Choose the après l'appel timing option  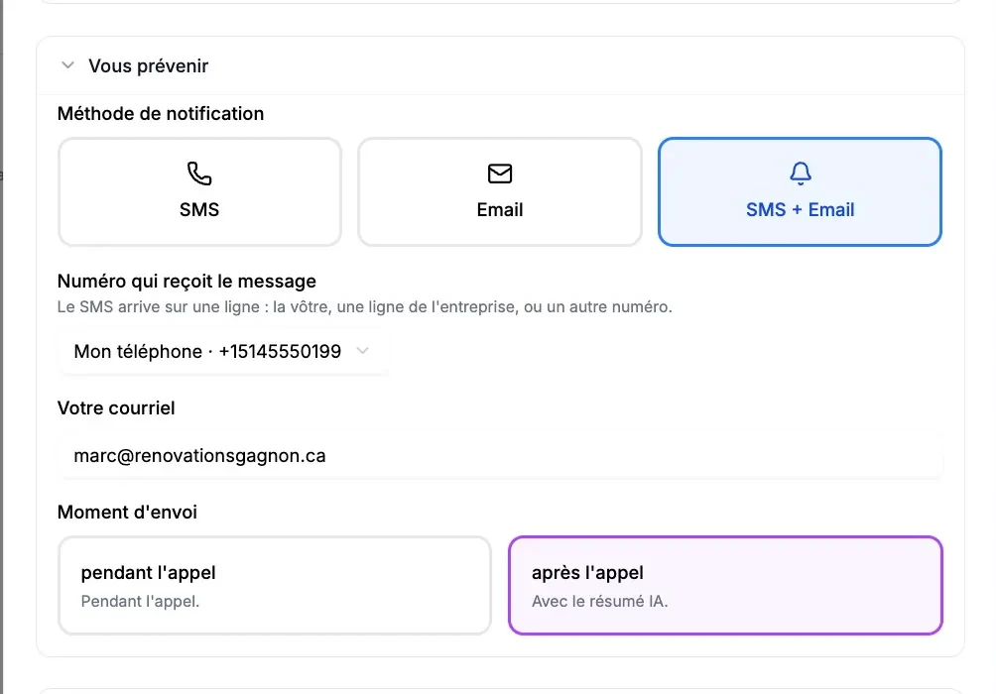[725, 585]
